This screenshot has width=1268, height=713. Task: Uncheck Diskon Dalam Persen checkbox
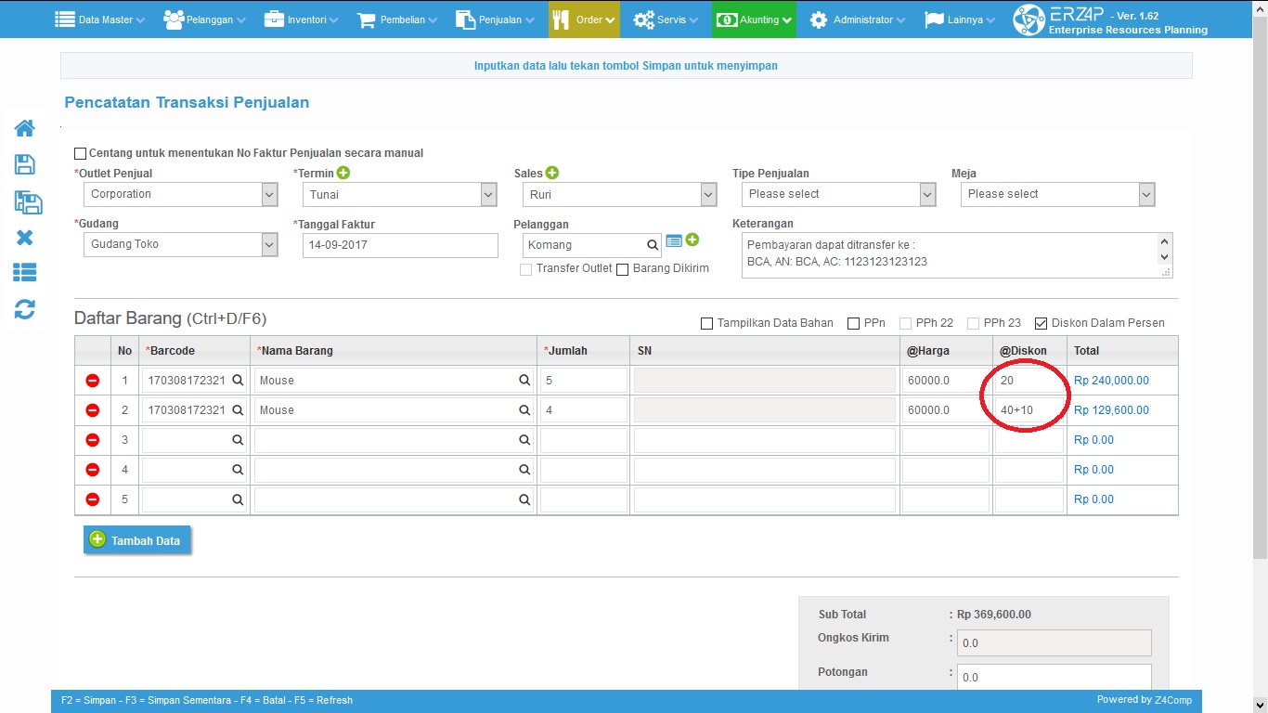1041,324
